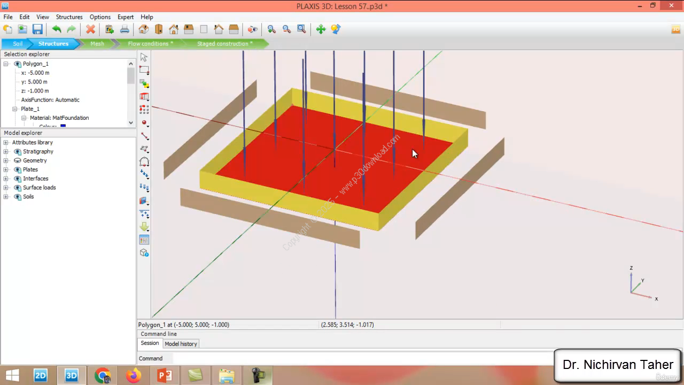Click the Plate_1 colour swatch
Viewport: 684px width, 385px height.
(63, 126)
